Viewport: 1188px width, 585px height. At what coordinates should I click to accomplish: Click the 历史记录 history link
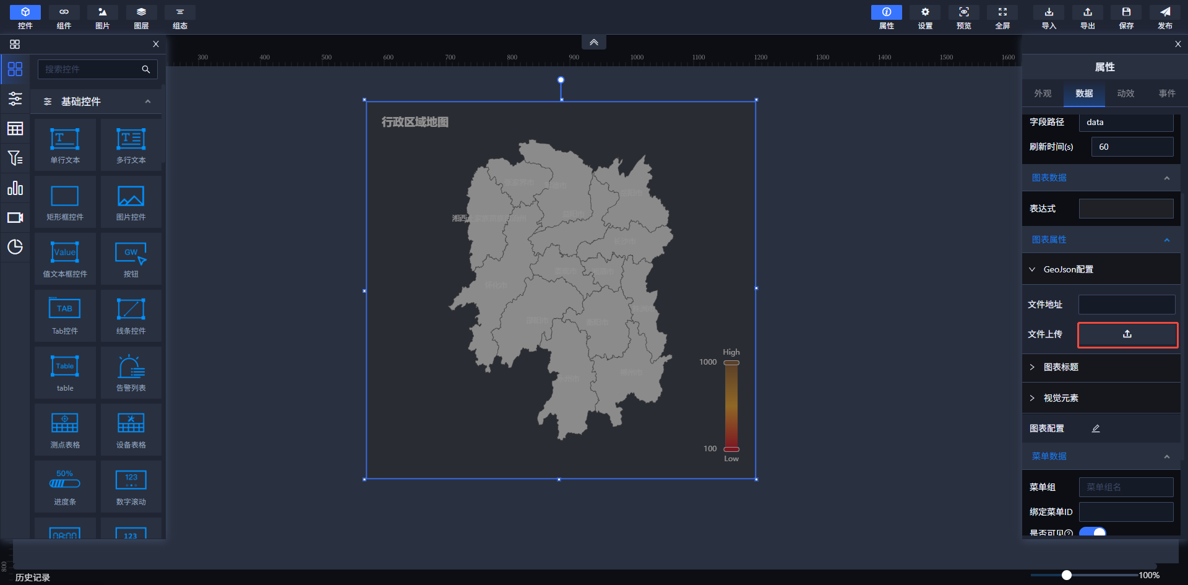(33, 577)
